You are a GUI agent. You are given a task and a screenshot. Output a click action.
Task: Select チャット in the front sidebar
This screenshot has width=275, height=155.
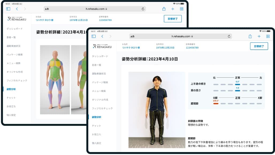point(96,126)
